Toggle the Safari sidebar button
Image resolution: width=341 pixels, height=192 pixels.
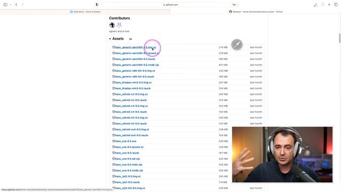[5, 5]
